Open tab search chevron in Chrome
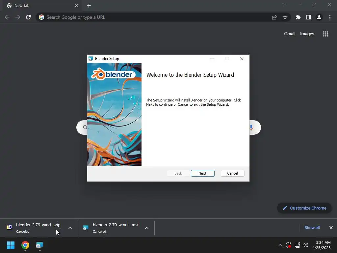The height and width of the screenshot is (253, 337). 284,5
